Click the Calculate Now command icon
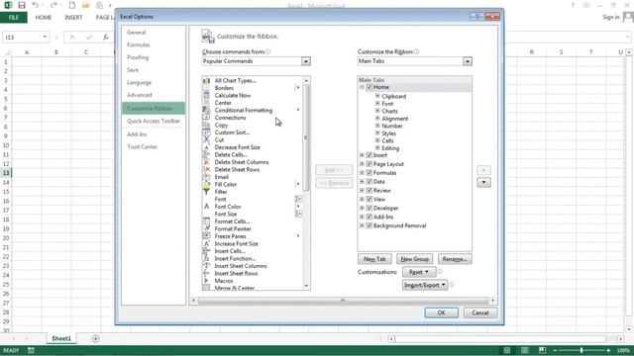 [206, 95]
